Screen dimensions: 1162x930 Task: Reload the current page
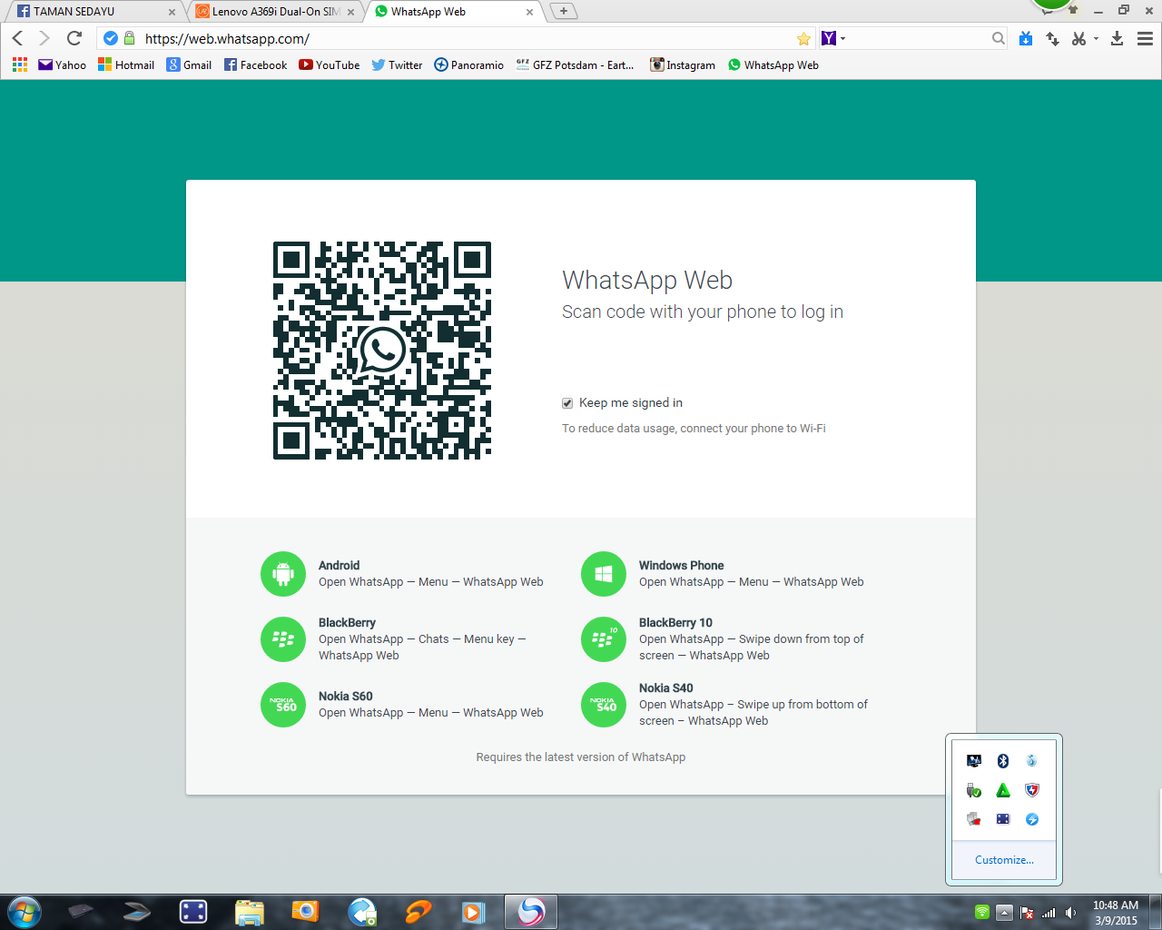pos(74,38)
